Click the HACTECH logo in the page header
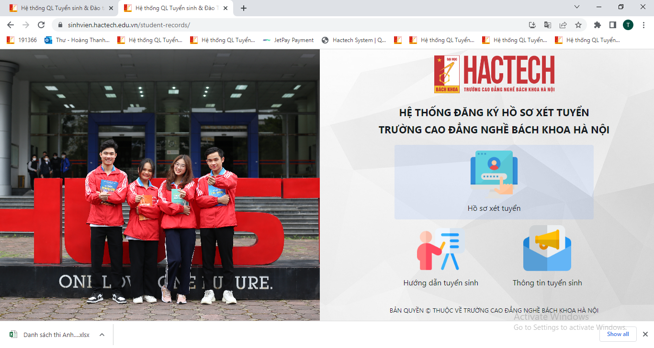Image resolution: width=654 pixels, height=348 pixels. coord(494,74)
